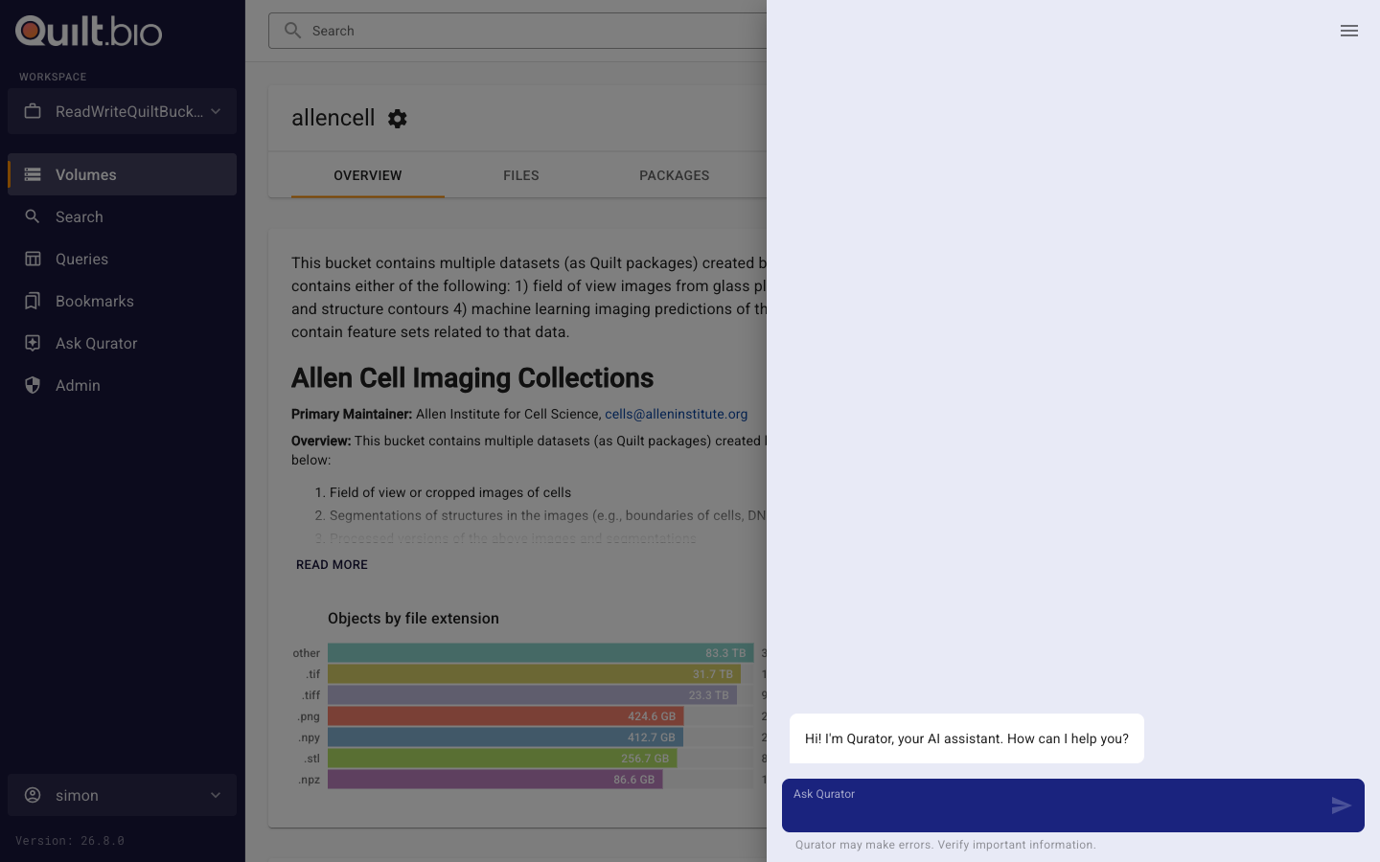Open Queries in the sidebar
The height and width of the screenshot is (862, 1380).
pos(122,259)
